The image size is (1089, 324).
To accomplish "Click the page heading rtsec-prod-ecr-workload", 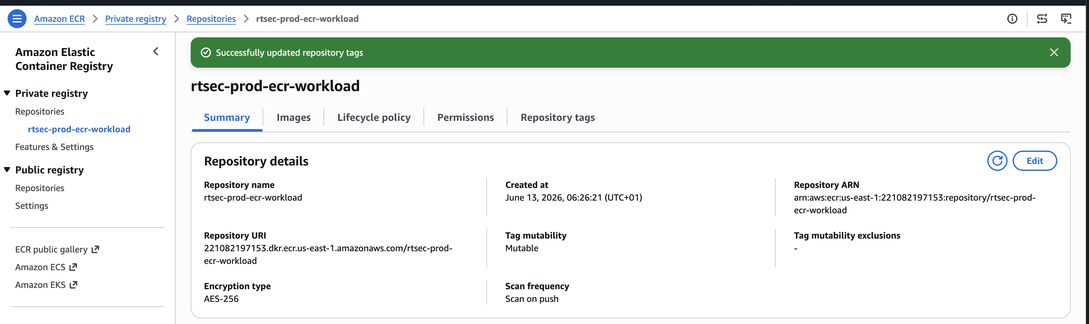I will 275,86.
